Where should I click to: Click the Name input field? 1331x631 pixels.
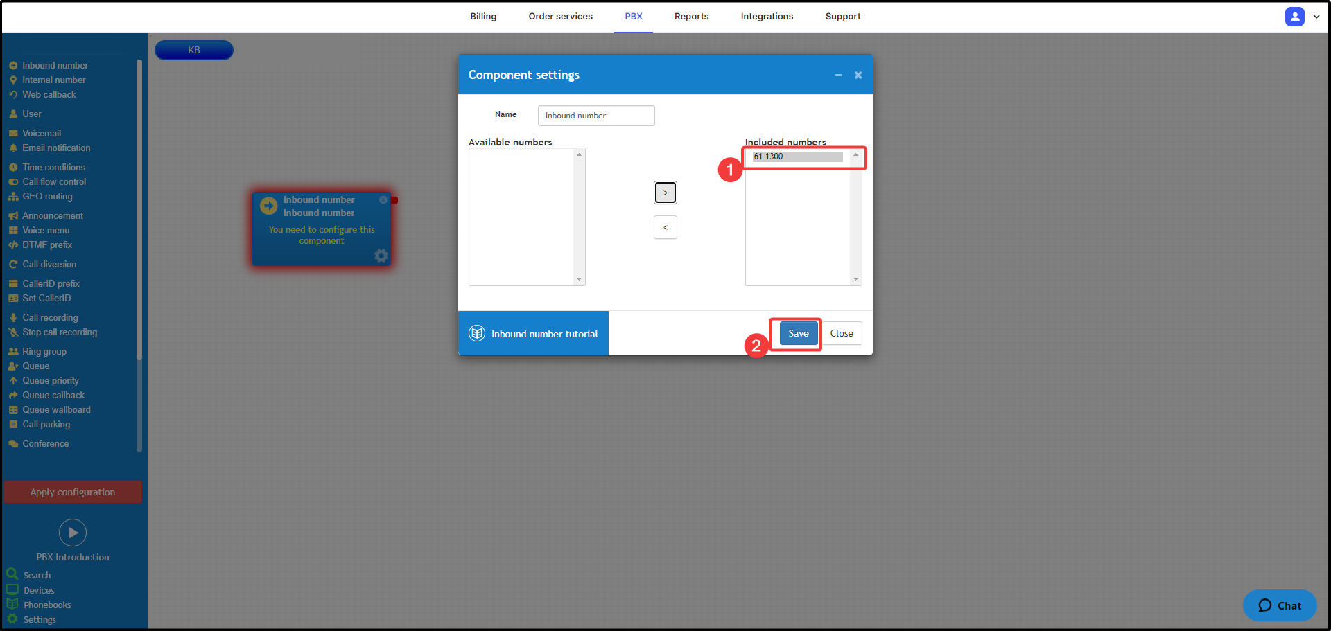coord(596,116)
